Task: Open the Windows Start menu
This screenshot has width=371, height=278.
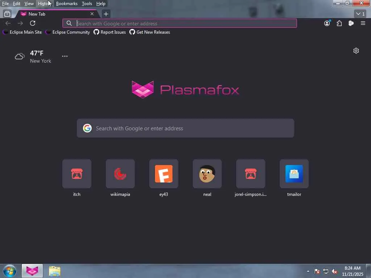Action: point(10,271)
